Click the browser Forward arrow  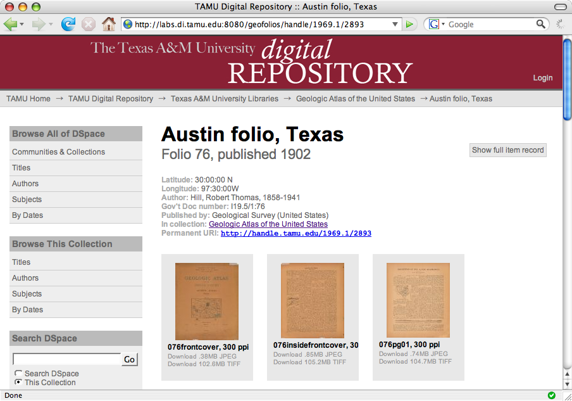(x=38, y=25)
